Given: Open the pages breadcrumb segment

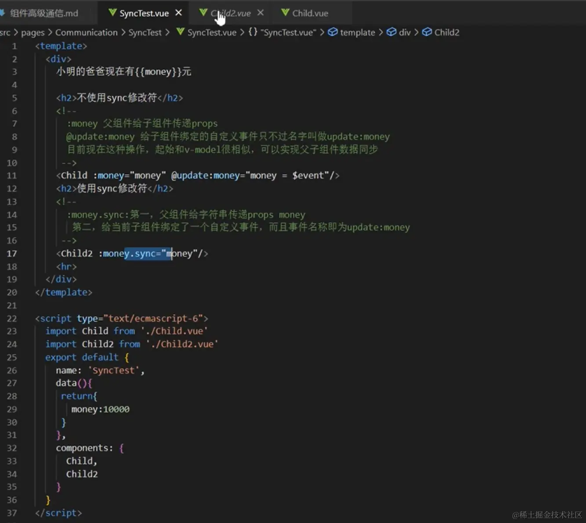Looking at the screenshot, I should pyautogui.click(x=33, y=32).
